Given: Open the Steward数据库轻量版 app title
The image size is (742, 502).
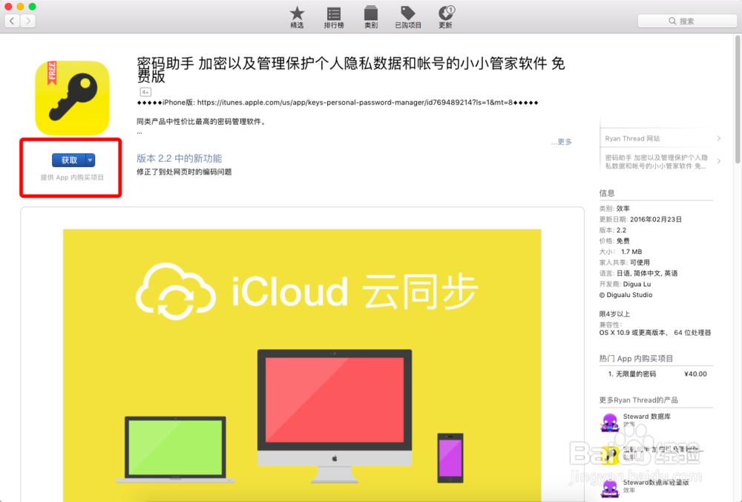Looking at the screenshot, I should tap(655, 483).
